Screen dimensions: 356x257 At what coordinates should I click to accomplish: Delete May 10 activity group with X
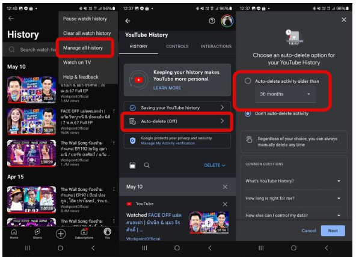[225, 187]
